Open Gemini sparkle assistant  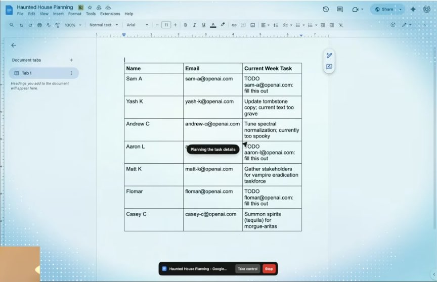413,9
